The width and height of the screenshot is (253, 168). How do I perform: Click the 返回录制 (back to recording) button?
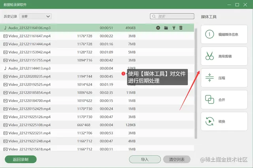(21, 159)
